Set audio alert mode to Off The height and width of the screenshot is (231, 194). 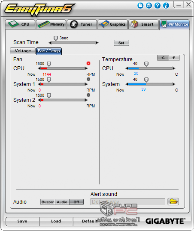[76, 202]
